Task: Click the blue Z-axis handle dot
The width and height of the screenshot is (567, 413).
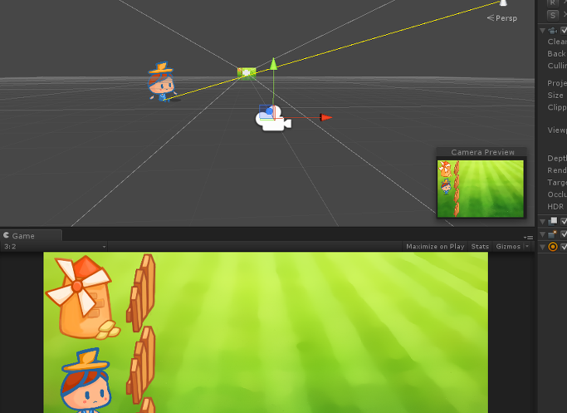Action: [x=269, y=111]
